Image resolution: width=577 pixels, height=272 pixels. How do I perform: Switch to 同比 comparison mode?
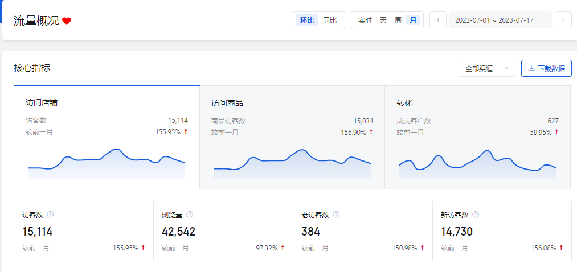click(x=330, y=20)
